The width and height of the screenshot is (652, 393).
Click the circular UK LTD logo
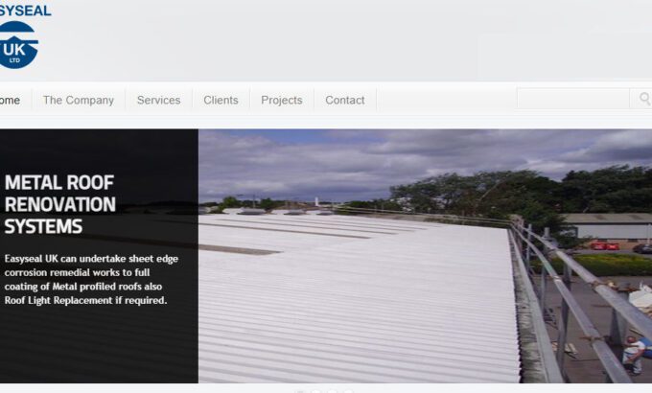(x=18, y=45)
